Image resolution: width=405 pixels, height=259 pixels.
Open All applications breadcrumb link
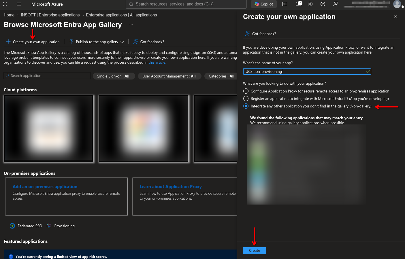point(121,15)
